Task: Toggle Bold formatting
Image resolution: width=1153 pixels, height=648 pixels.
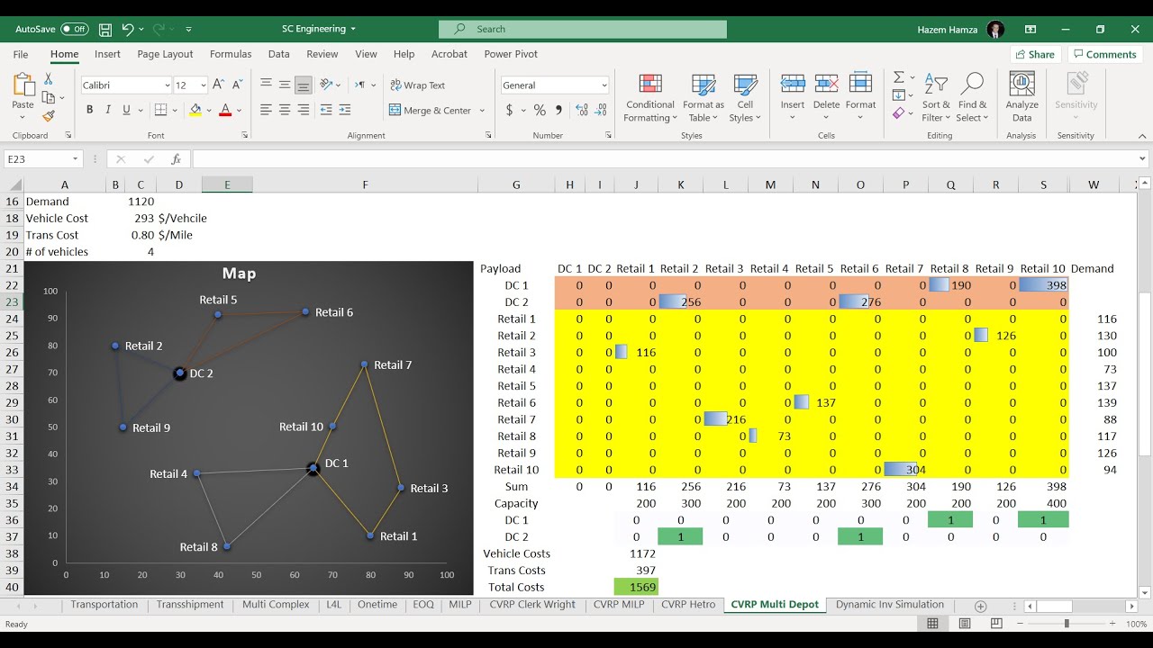Action: 89,110
